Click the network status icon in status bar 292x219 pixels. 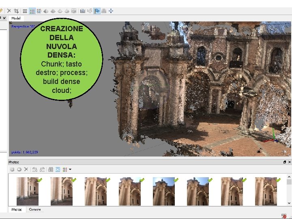284,216
